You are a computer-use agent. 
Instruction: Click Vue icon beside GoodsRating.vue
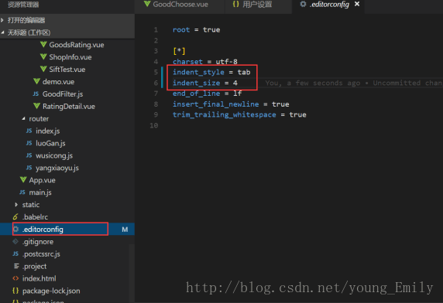pyautogui.click(x=43, y=45)
